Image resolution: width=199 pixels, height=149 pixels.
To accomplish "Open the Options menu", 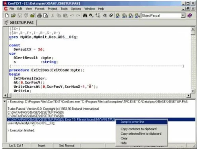I will point(76,9).
